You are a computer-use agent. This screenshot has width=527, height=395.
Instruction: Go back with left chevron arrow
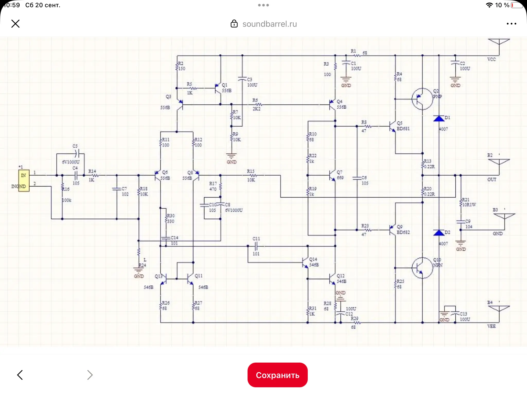pyautogui.click(x=20, y=375)
